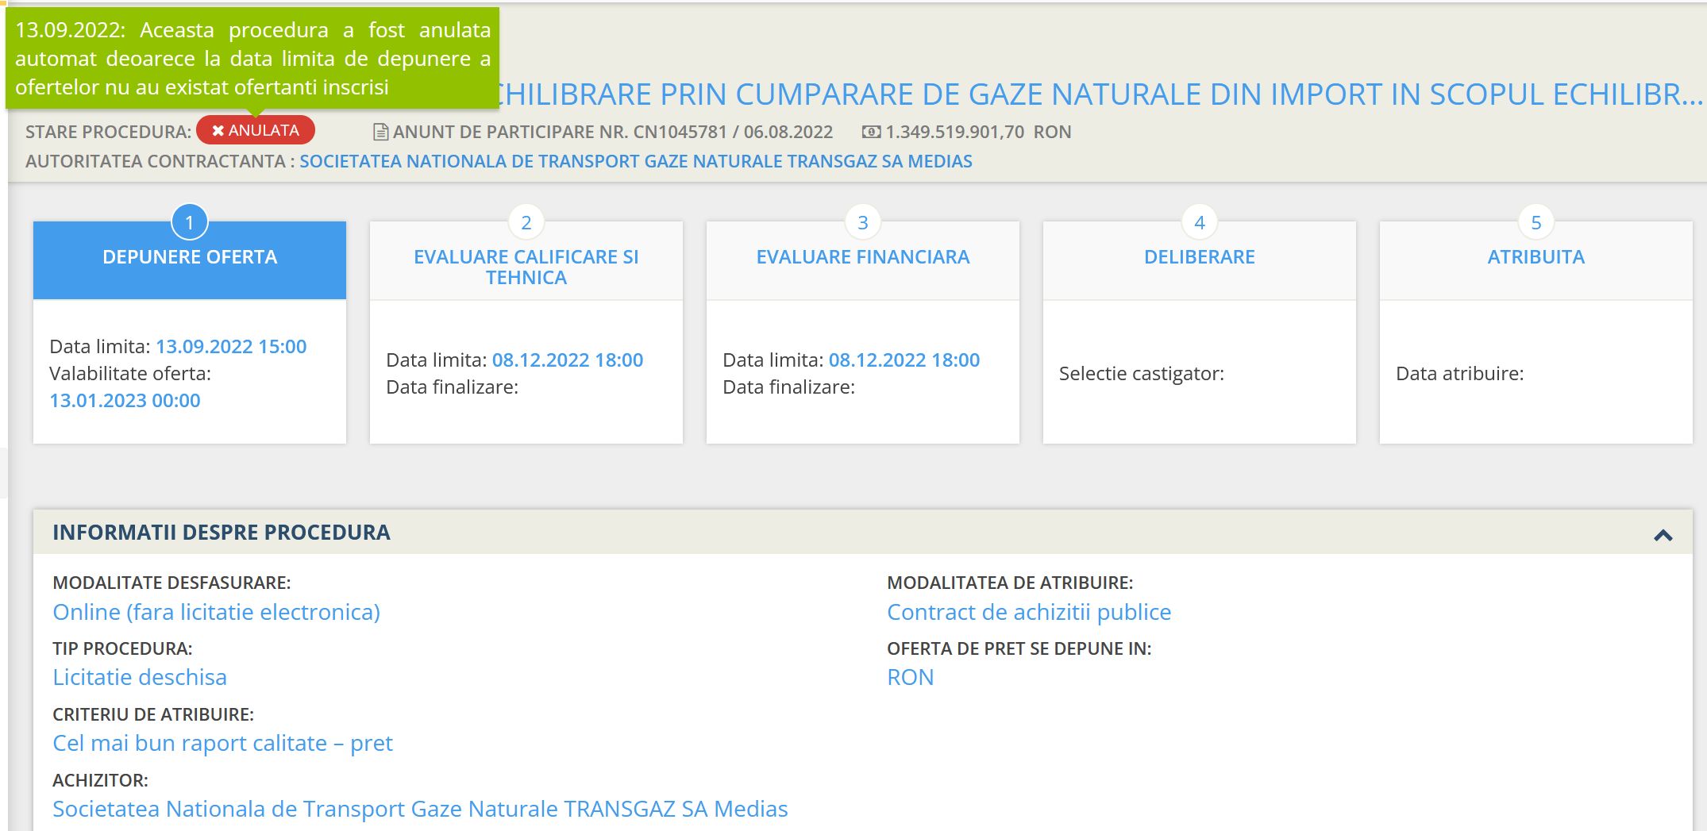Open the Deliberare stage
The width and height of the screenshot is (1707, 831).
coord(1200,258)
